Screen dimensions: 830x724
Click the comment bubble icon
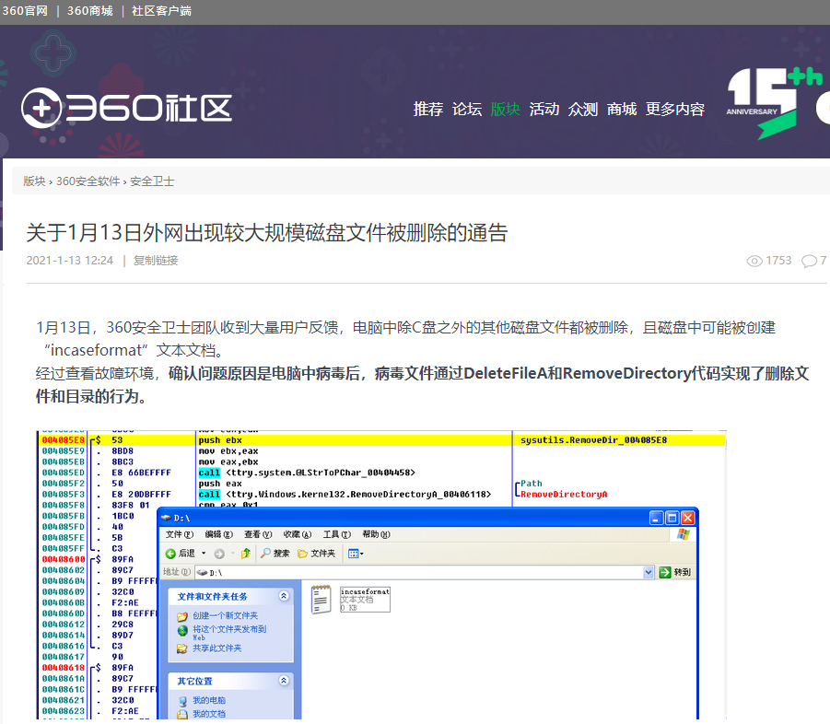pyautogui.click(x=810, y=261)
